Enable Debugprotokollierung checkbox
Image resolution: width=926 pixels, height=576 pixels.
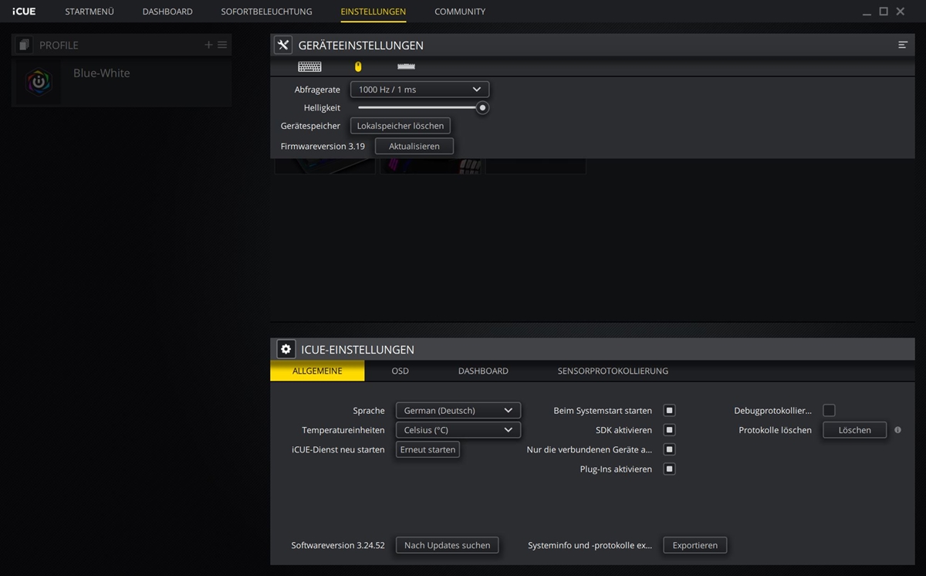tap(829, 411)
